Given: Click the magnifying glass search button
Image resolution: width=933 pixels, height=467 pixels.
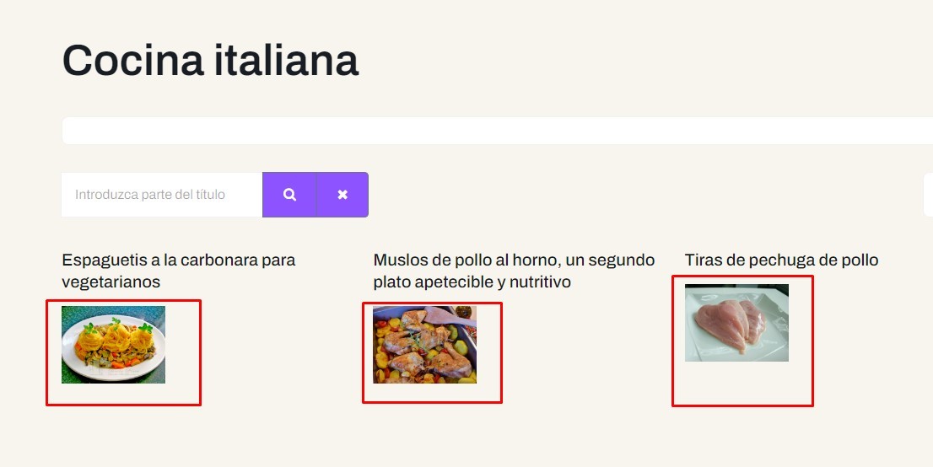Looking at the screenshot, I should coord(289,195).
